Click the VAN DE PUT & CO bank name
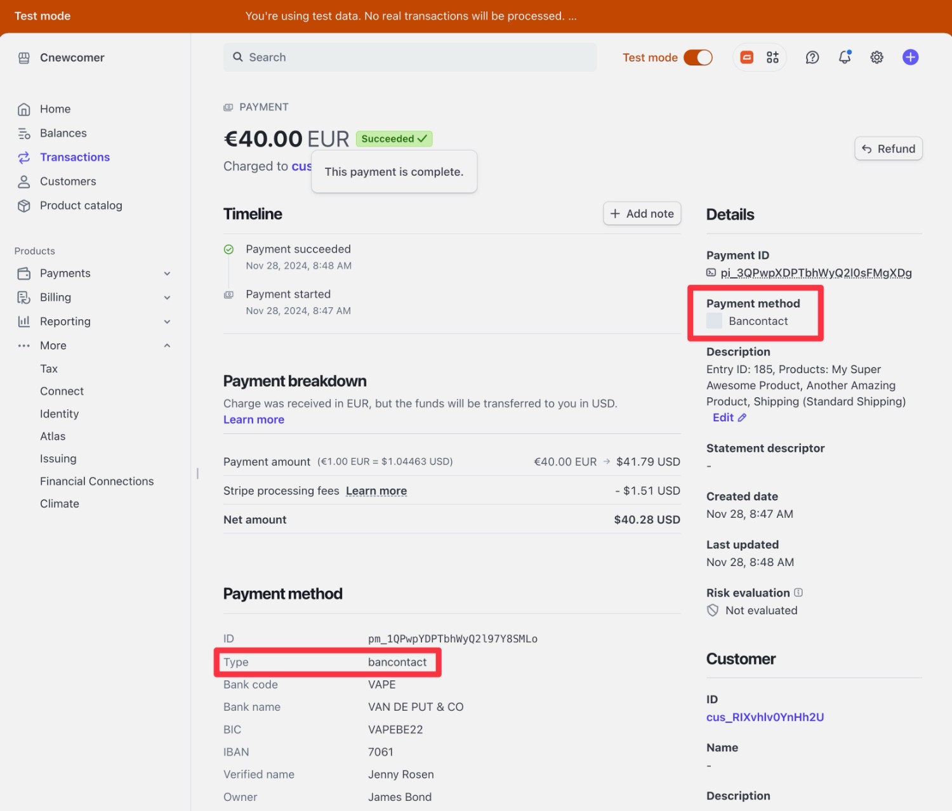The width and height of the screenshot is (952, 811). click(416, 707)
